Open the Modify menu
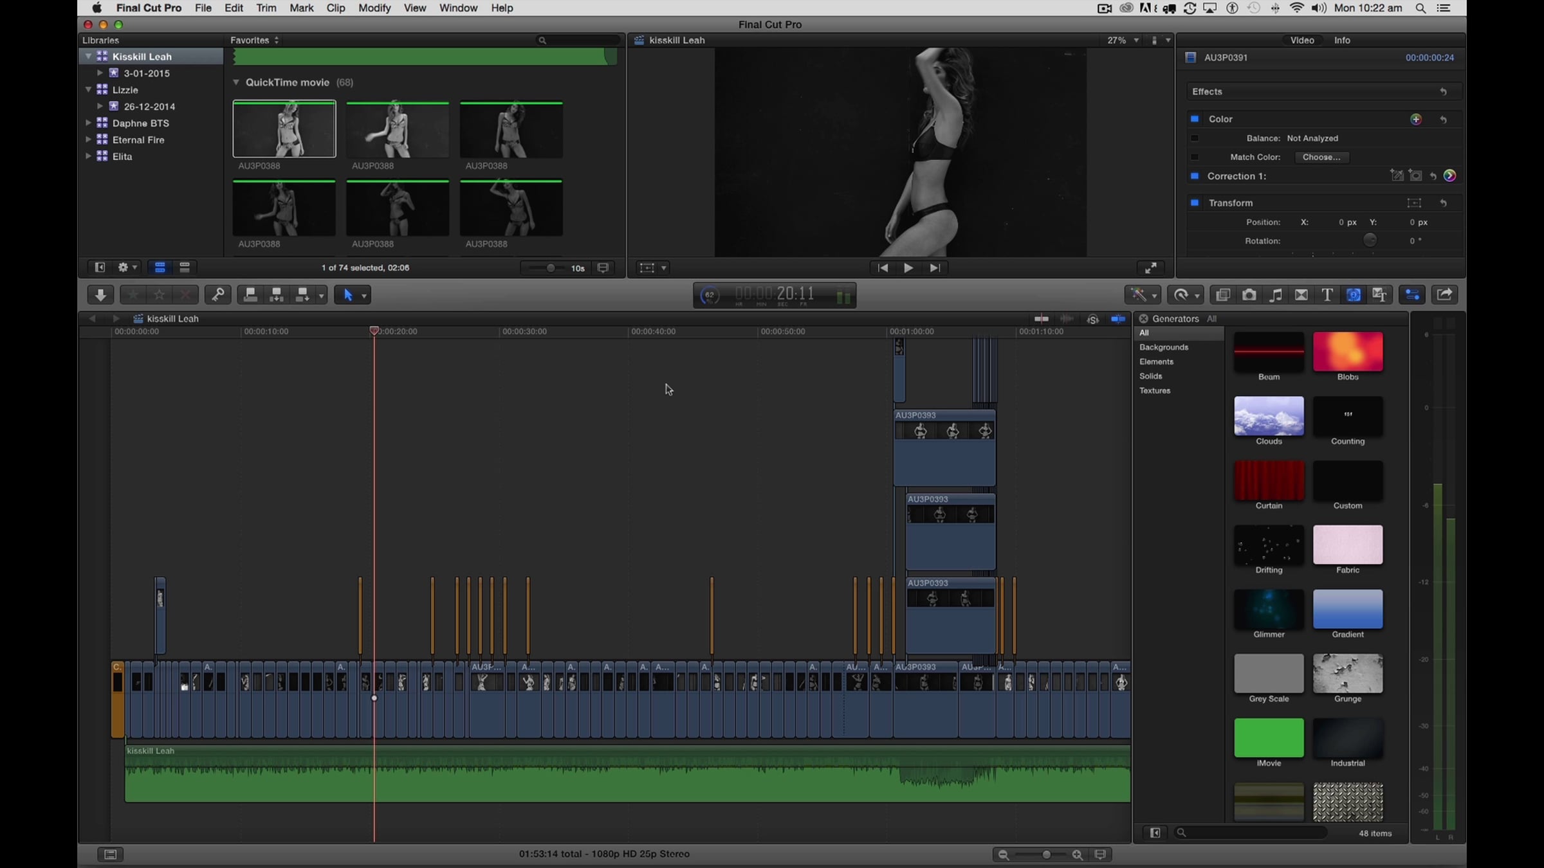The image size is (1544, 868). (374, 8)
